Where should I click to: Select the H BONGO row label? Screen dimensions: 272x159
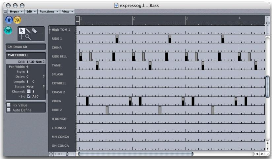pos(59,119)
